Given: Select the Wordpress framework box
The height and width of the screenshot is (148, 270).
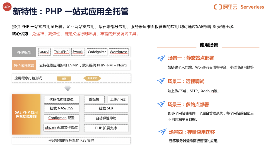Looking at the screenshot, I should [x=119, y=52].
